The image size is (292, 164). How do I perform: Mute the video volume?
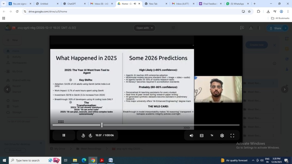click(191, 135)
